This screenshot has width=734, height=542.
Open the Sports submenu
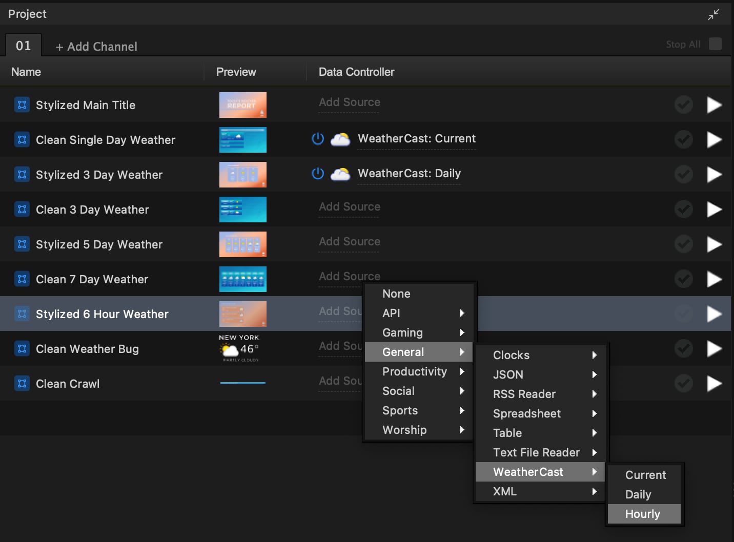(418, 410)
